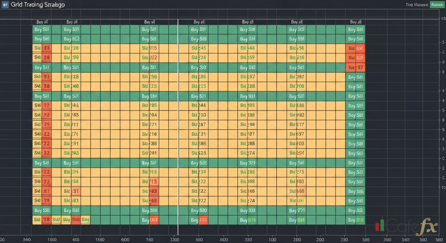Click the Grid Trading Strategy app logo icon
446x243 pixels.
(x=5, y=4)
